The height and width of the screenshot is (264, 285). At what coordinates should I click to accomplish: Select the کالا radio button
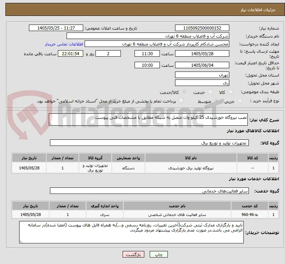click(230, 92)
